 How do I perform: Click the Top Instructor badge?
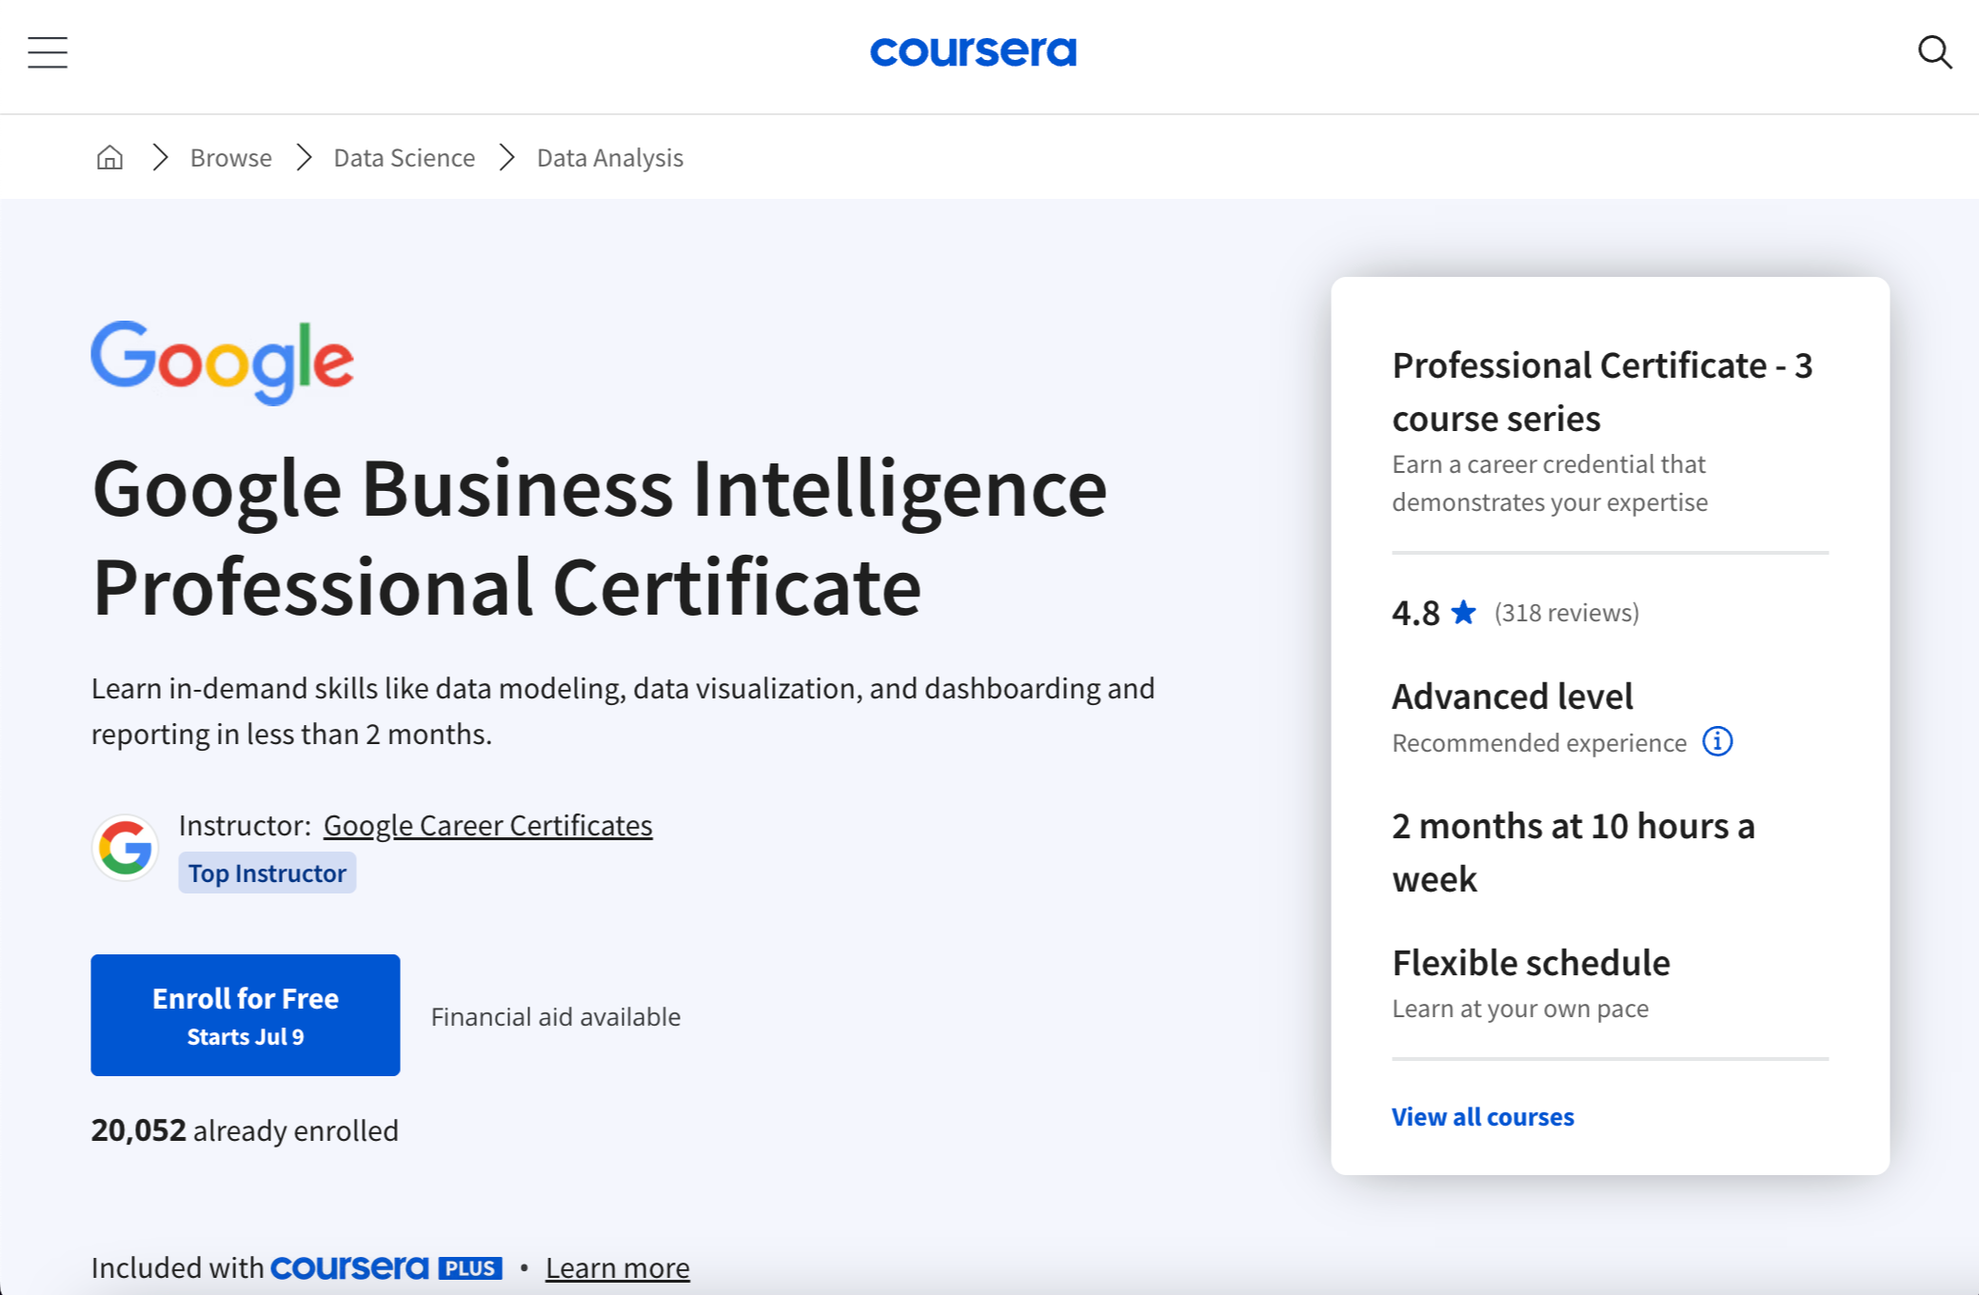point(267,873)
